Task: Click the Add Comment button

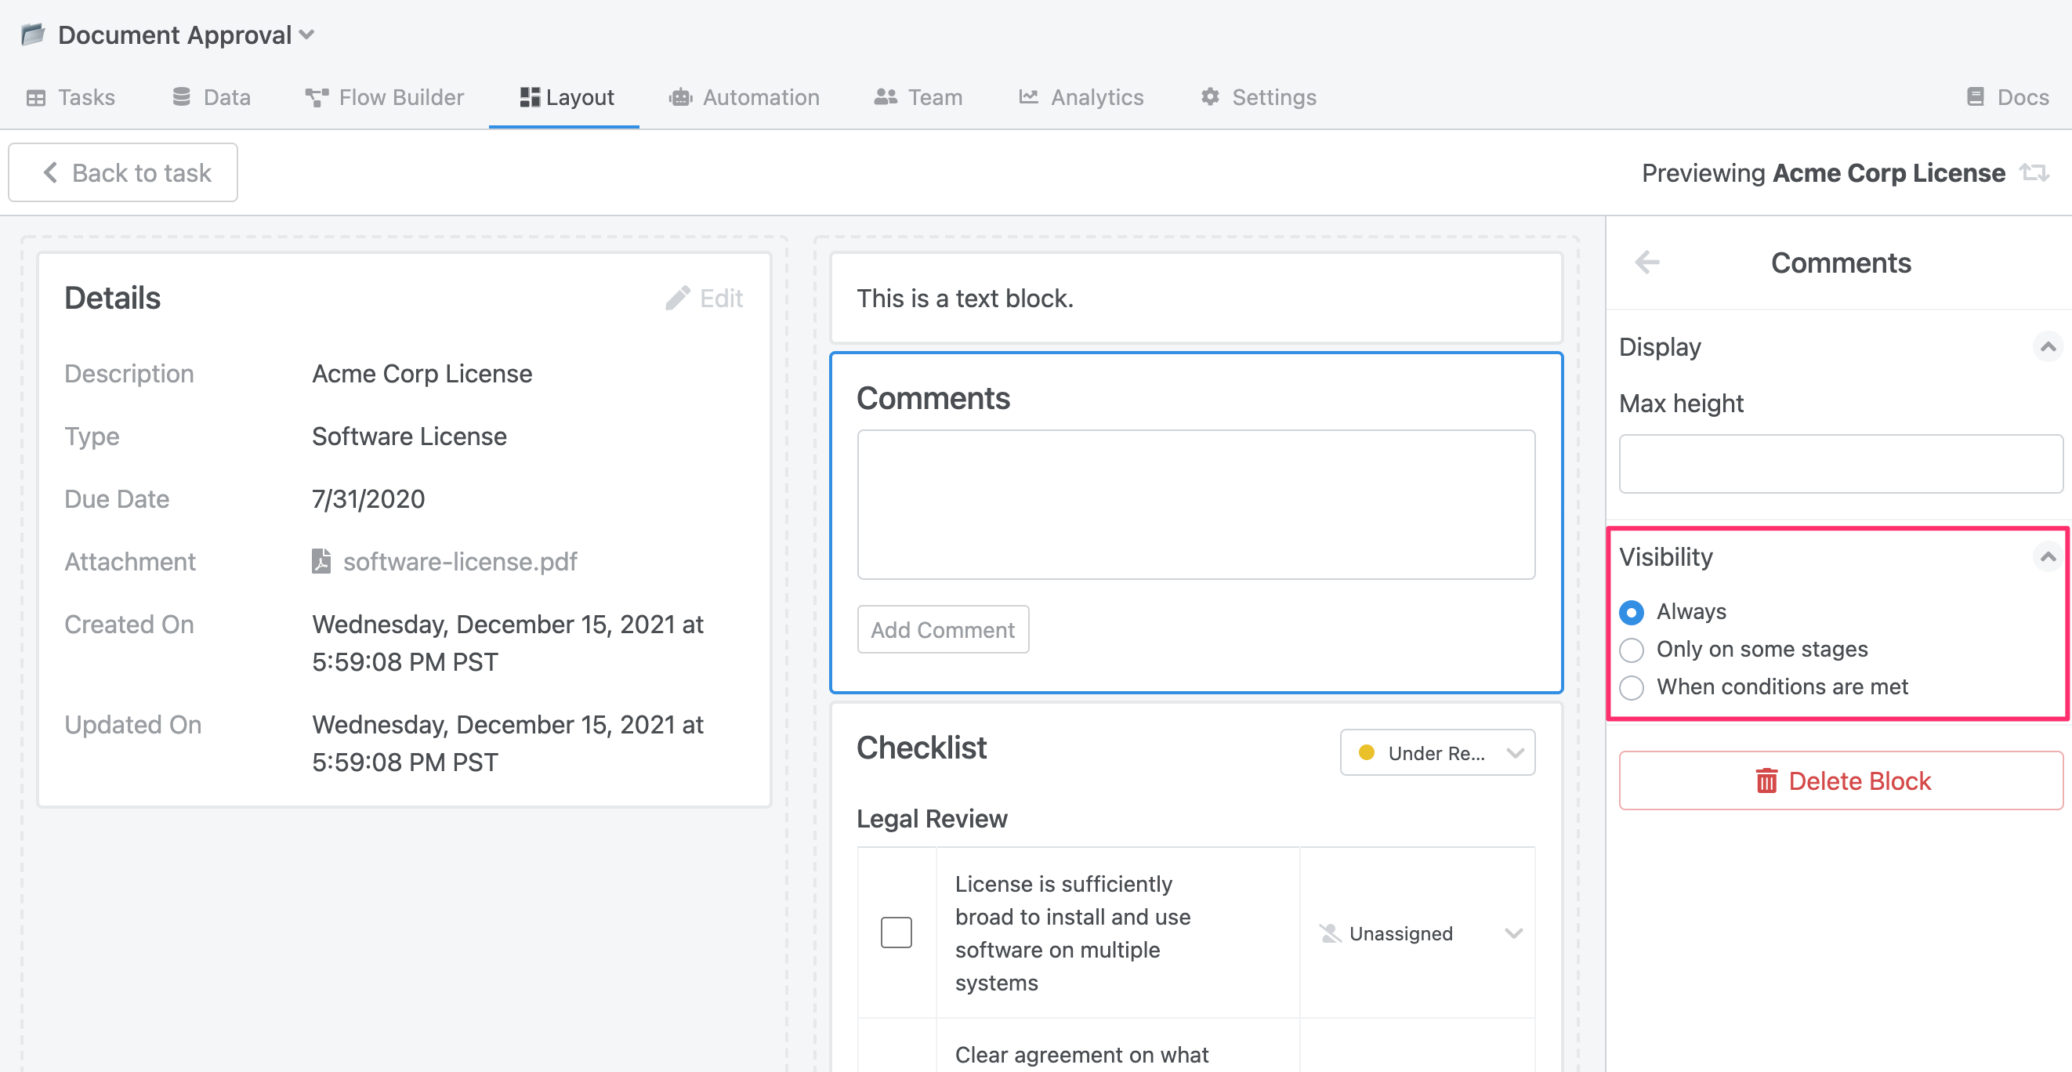Action: click(x=943, y=629)
